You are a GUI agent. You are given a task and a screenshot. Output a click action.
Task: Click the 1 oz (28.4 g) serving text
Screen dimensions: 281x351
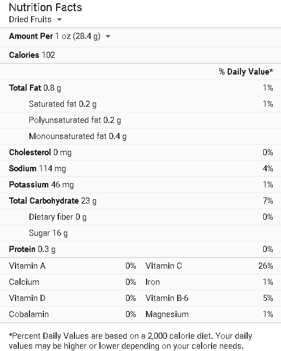click(x=78, y=36)
